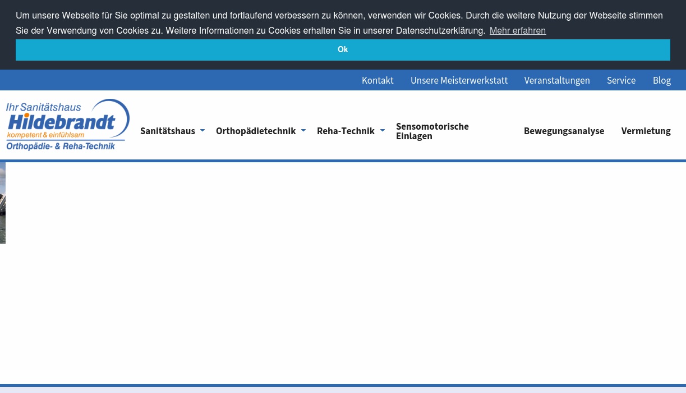This screenshot has height=393, width=686.
Task: Open the Bewegungsanalyse page
Action: pyautogui.click(x=564, y=131)
